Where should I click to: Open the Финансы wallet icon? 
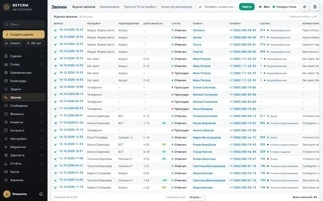click(x=6, y=114)
